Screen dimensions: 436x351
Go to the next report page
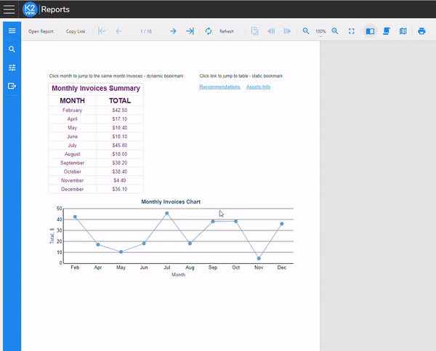point(173,31)
